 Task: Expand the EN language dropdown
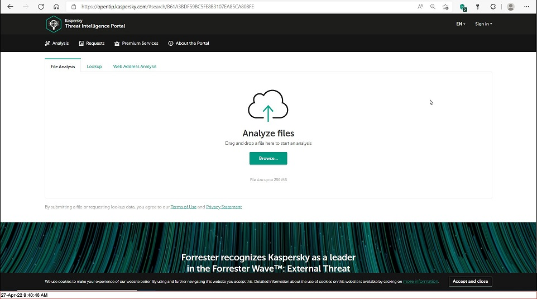click(461, 24)
